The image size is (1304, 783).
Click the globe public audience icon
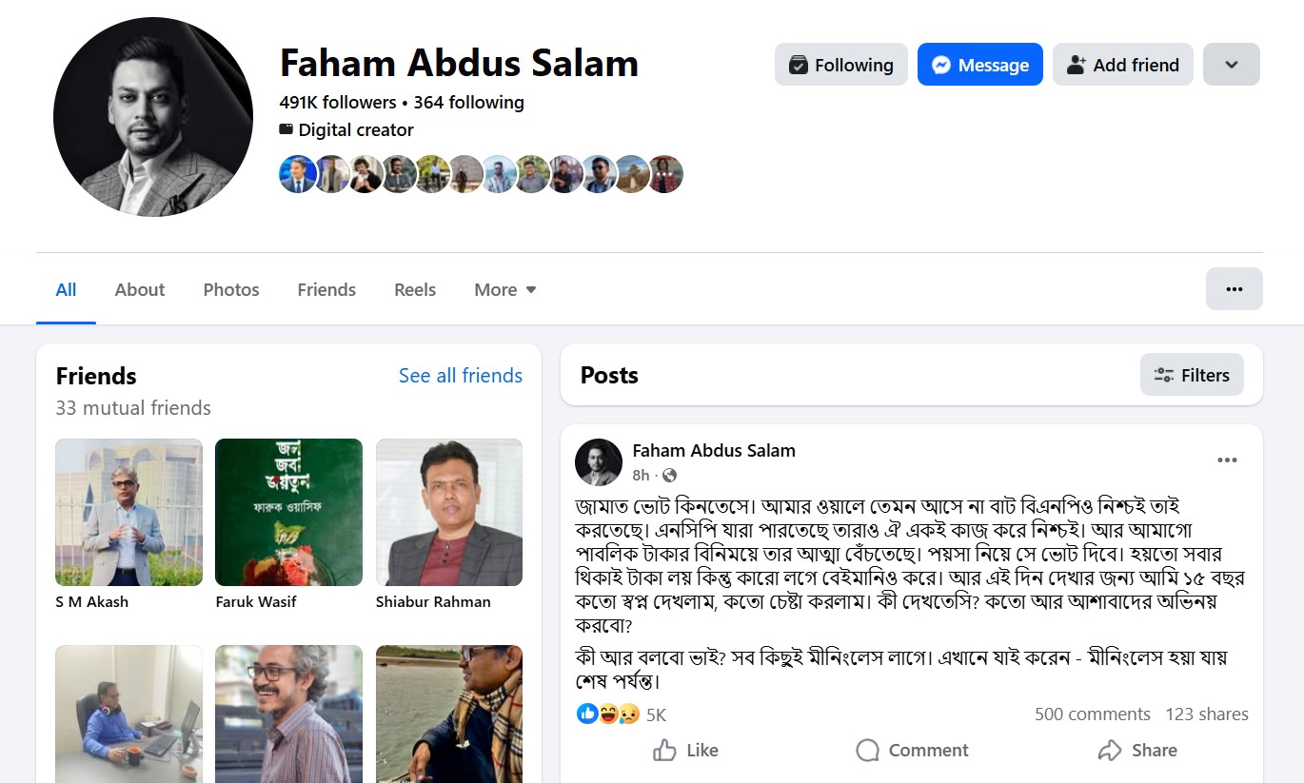tap(669, 475)
